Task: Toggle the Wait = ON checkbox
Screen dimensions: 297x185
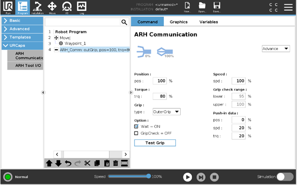Action: [x=136, y=126]
